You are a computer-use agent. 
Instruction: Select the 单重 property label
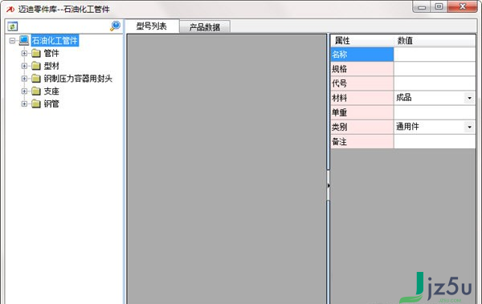click(x=362, y=112)
